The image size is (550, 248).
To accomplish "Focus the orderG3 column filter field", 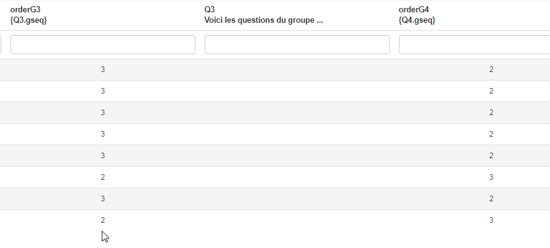I will 103,45.
